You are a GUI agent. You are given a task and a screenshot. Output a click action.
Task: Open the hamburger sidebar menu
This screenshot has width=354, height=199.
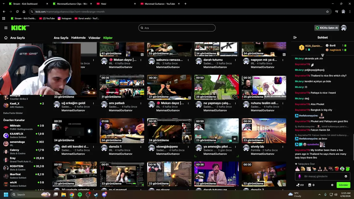pyautogui.click(x=6, y=28)
